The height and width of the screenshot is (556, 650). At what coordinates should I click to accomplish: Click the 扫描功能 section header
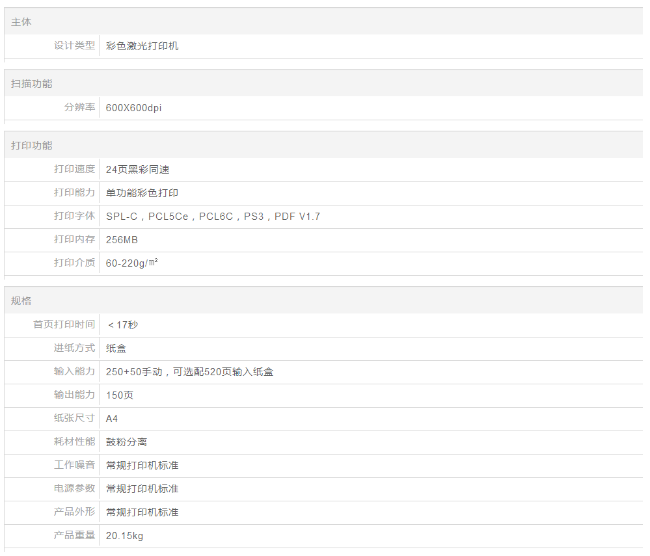tap(32, 84)
